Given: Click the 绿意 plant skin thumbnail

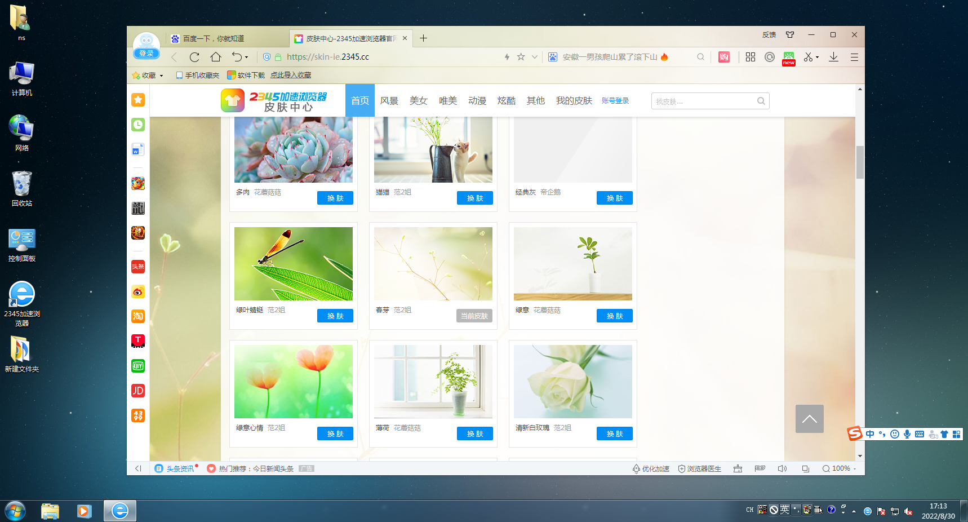Looking at the screenshot, I should tap(573, 264).
